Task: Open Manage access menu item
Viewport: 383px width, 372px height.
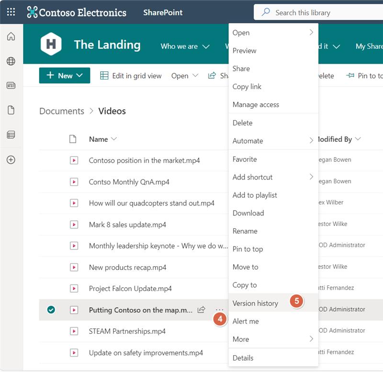Action: tap(273, 104)
